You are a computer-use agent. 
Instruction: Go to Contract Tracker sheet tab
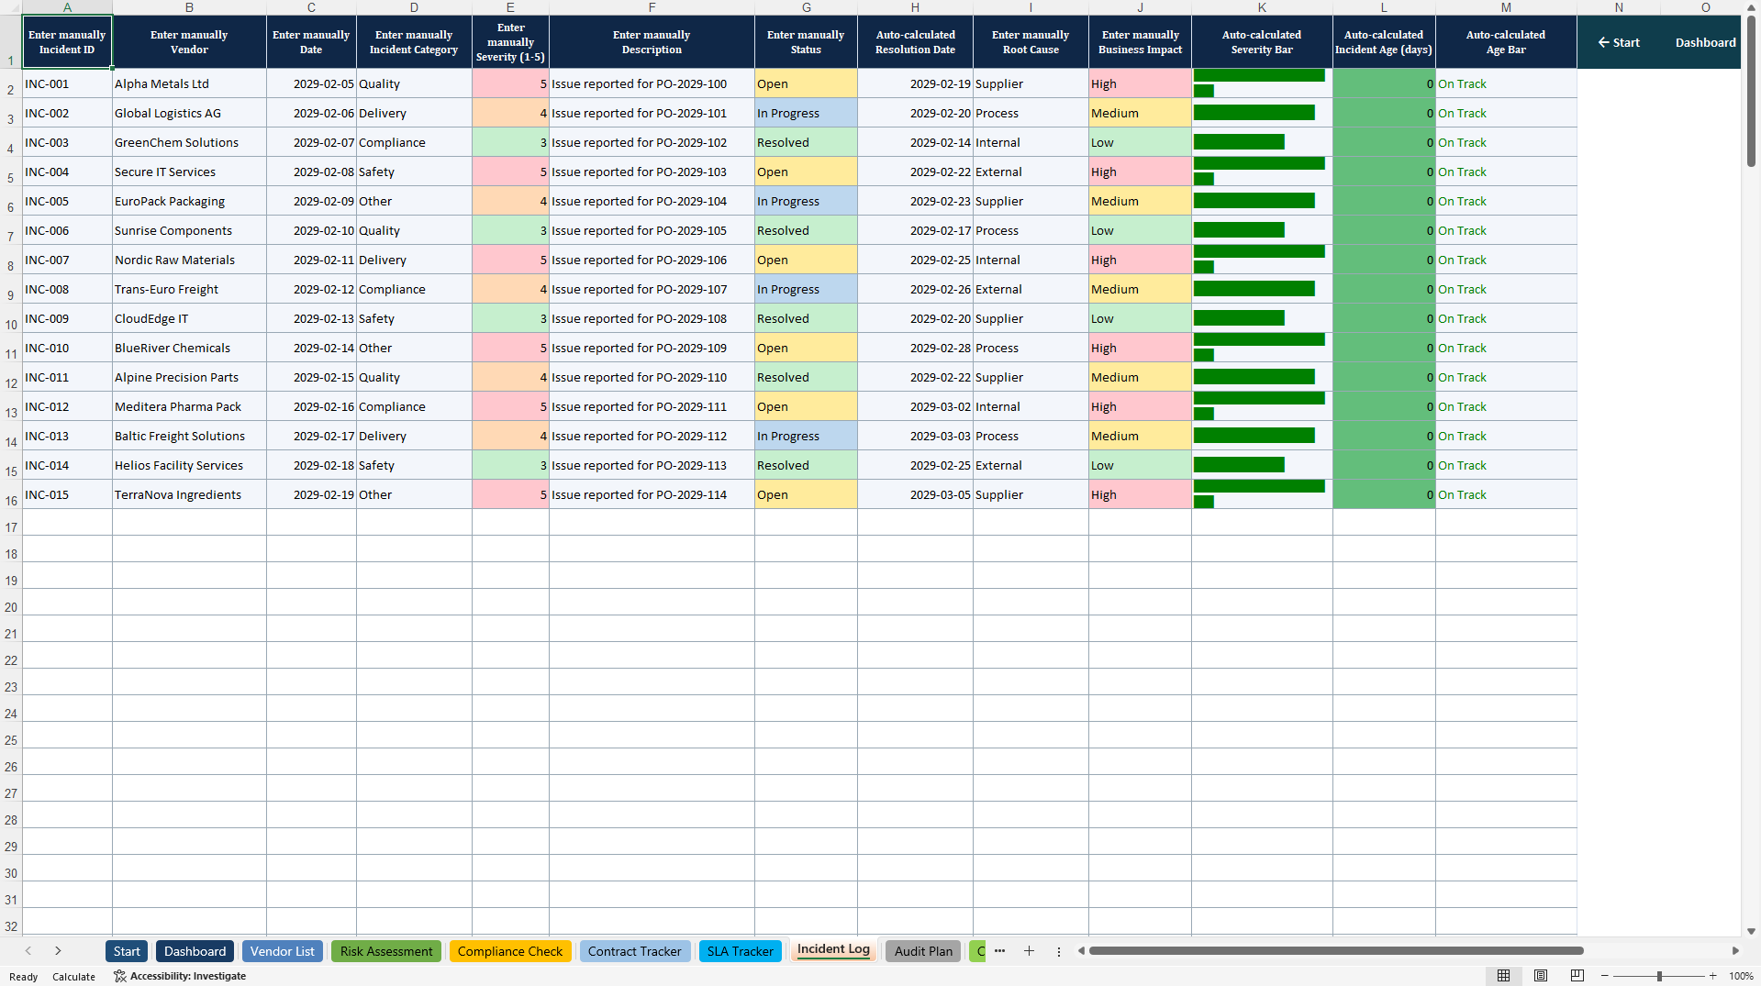coord(635,951)
